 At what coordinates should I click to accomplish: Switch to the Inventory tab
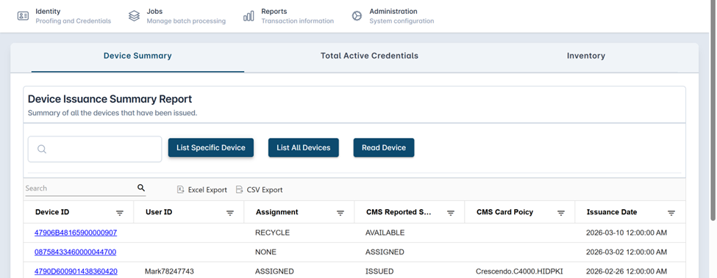pos(586,56)
